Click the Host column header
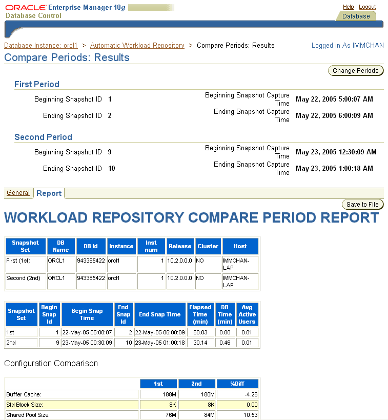The image size is (388, 420). pos(240,246)
